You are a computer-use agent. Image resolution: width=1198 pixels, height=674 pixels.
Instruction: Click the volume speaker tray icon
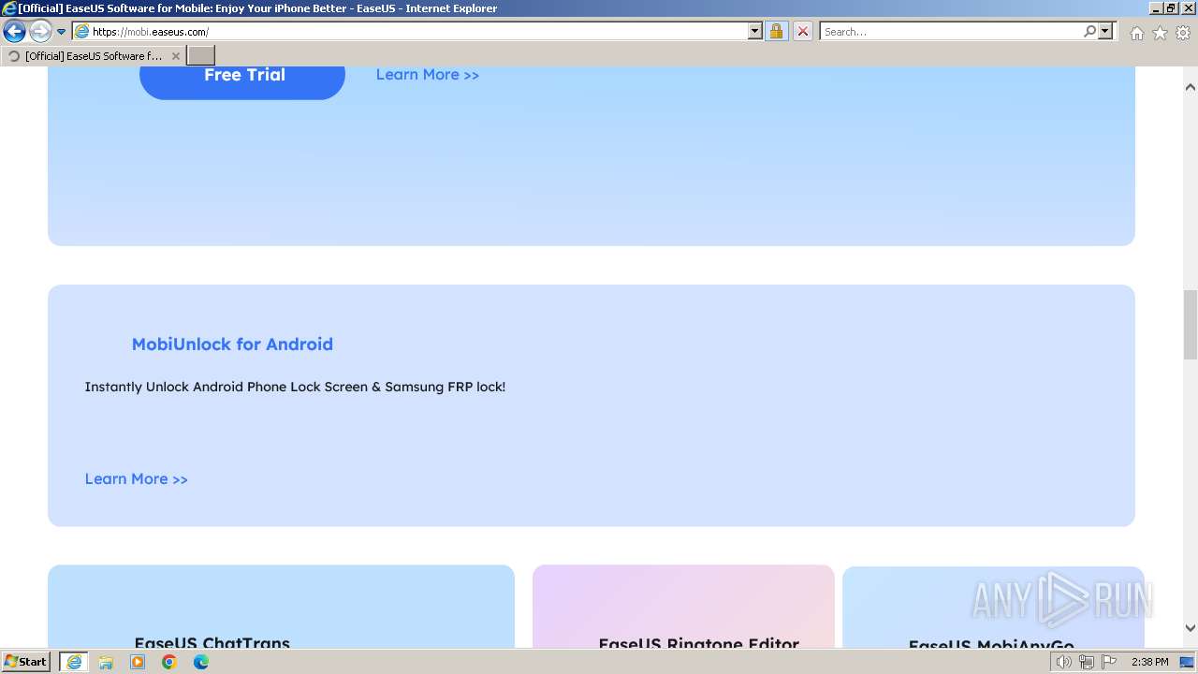(x=1064, y=662)
